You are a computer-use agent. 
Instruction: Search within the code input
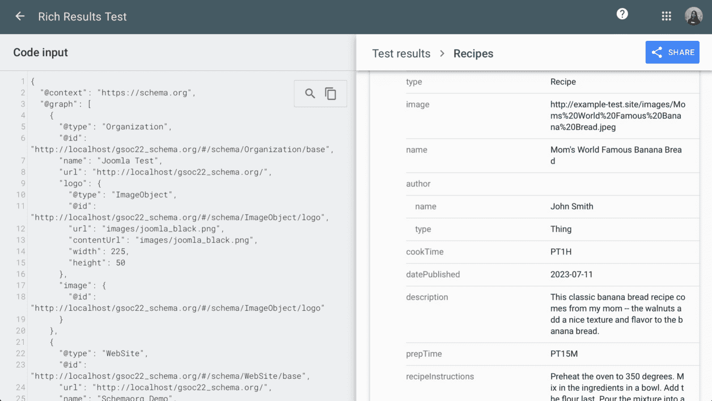click(310, 94)
